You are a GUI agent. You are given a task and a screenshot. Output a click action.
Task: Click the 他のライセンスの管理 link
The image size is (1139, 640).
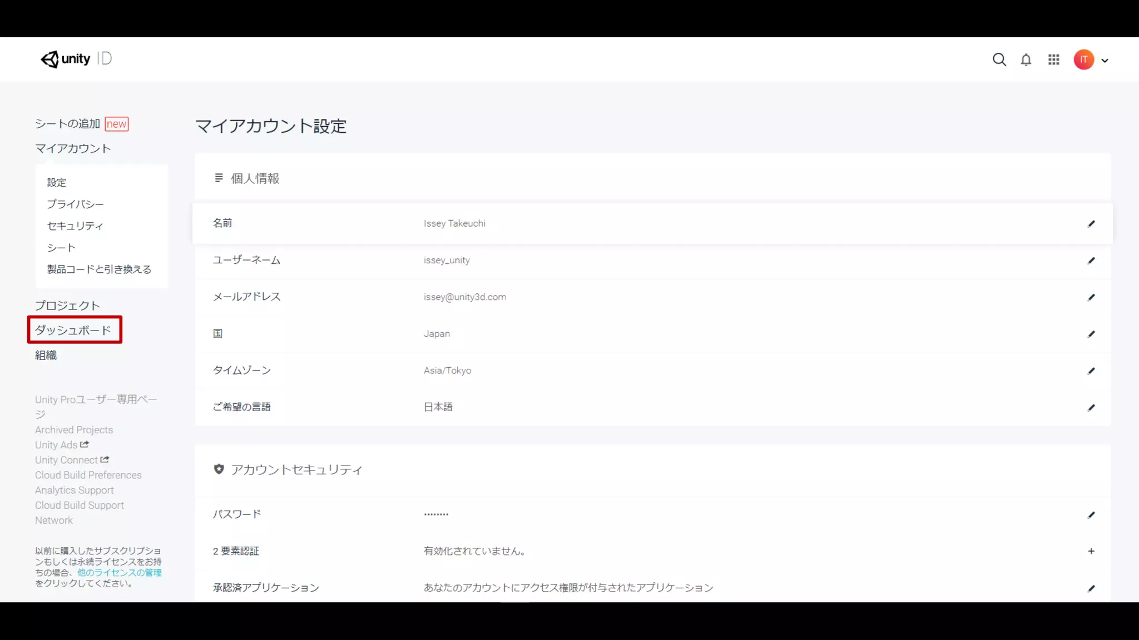(x=119, y=572)
